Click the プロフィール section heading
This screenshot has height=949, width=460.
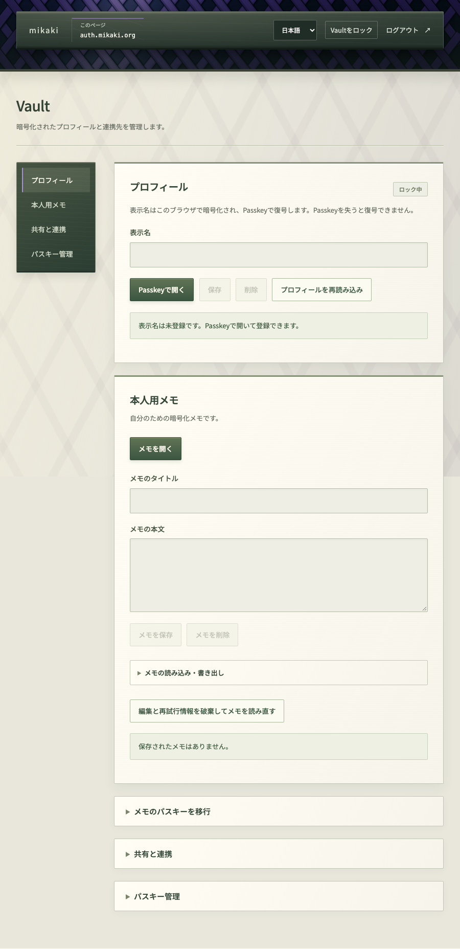[159, 187]
